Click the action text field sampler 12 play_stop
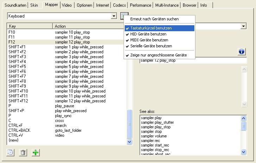Viewport: 256px width, 163px height. 193,61
